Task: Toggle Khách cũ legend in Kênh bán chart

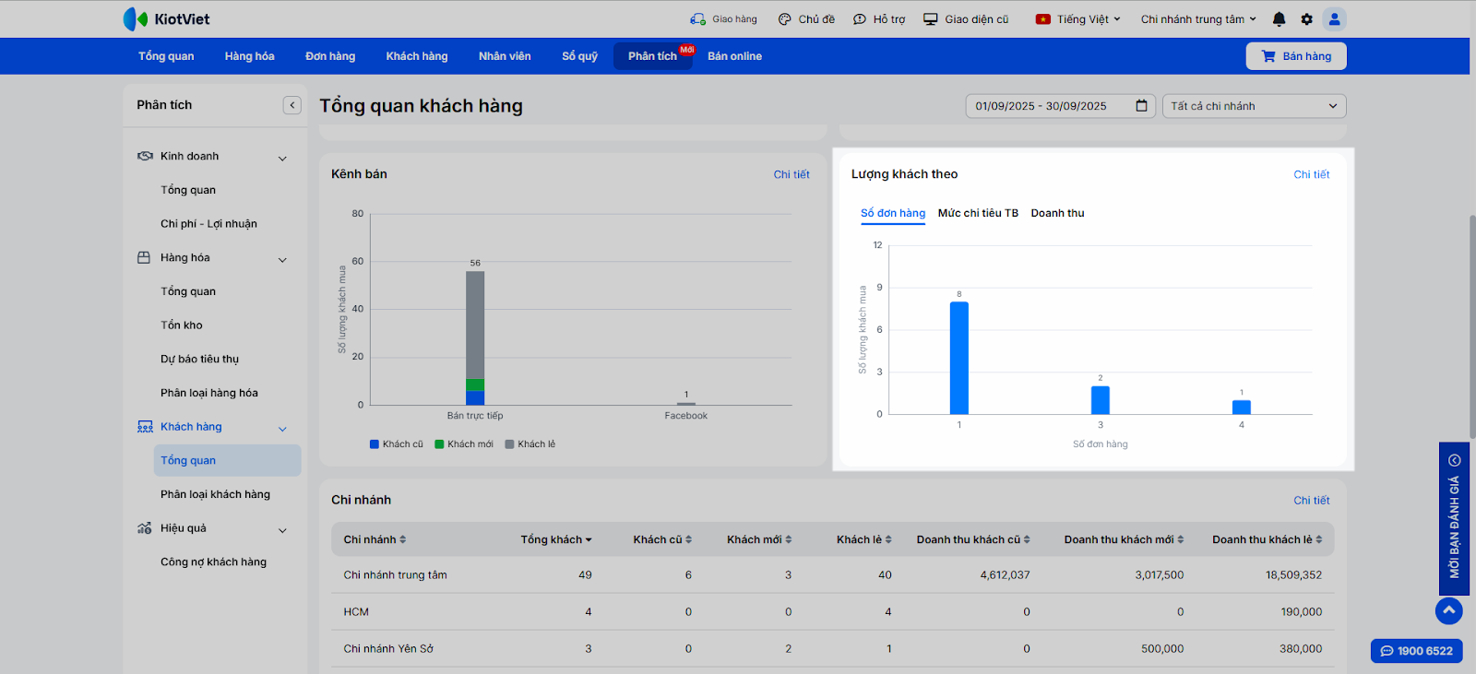Action: click(x=397, y=444)
